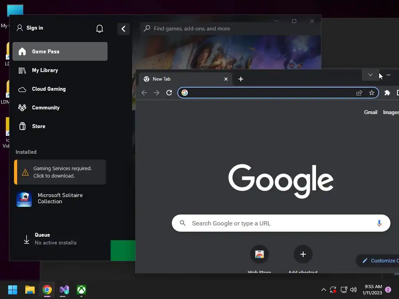Screen dimensions: 399x299
Task: Open Xbox notifications bell
Action: click(x=99, y=28)
